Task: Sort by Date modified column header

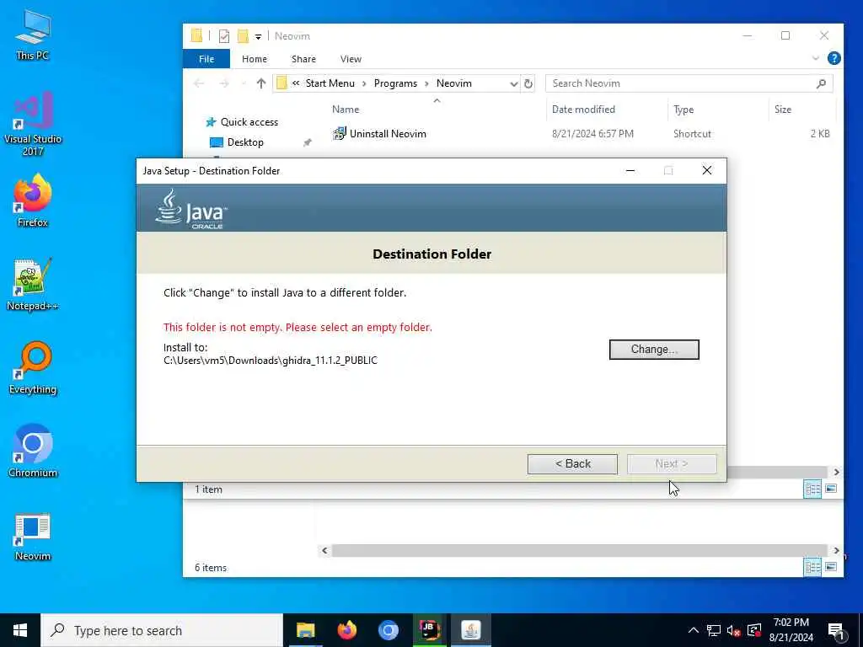Action: 583,110
